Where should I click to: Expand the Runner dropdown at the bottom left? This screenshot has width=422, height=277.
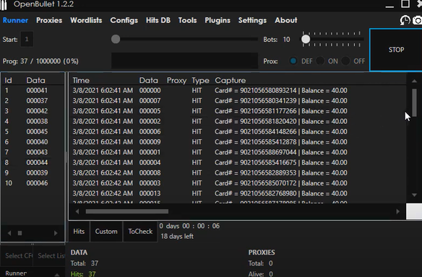click(x=32, y=273)
